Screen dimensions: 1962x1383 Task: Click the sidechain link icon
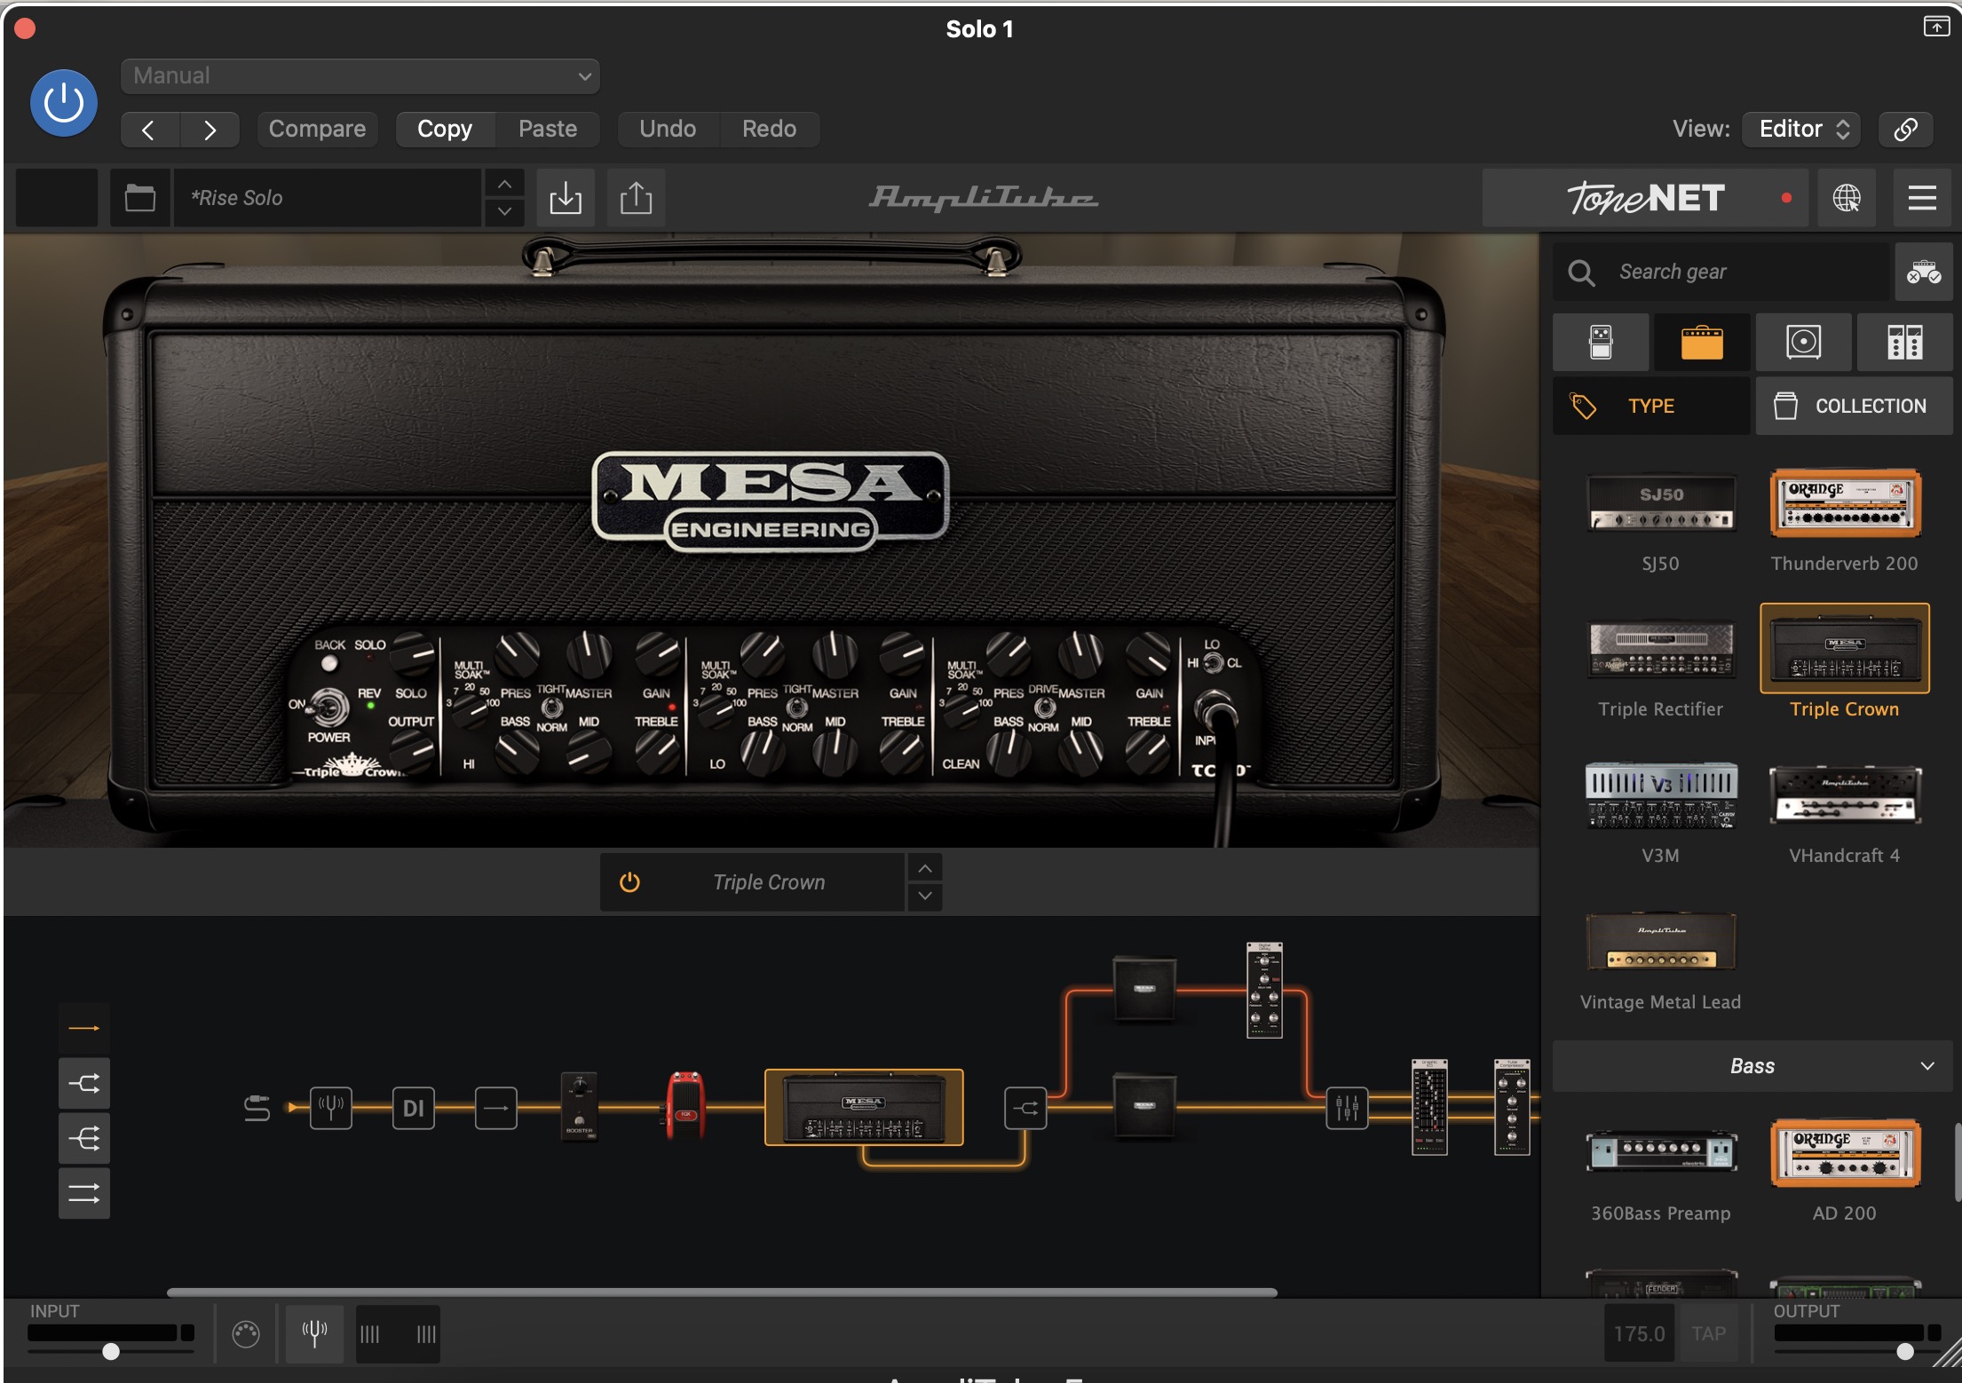pos(1905,130)
